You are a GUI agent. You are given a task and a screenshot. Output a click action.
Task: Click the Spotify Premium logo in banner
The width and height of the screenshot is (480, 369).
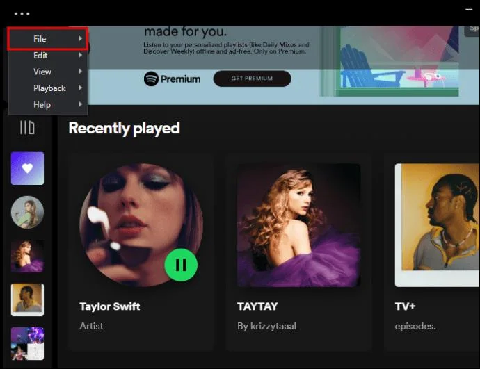172,79
